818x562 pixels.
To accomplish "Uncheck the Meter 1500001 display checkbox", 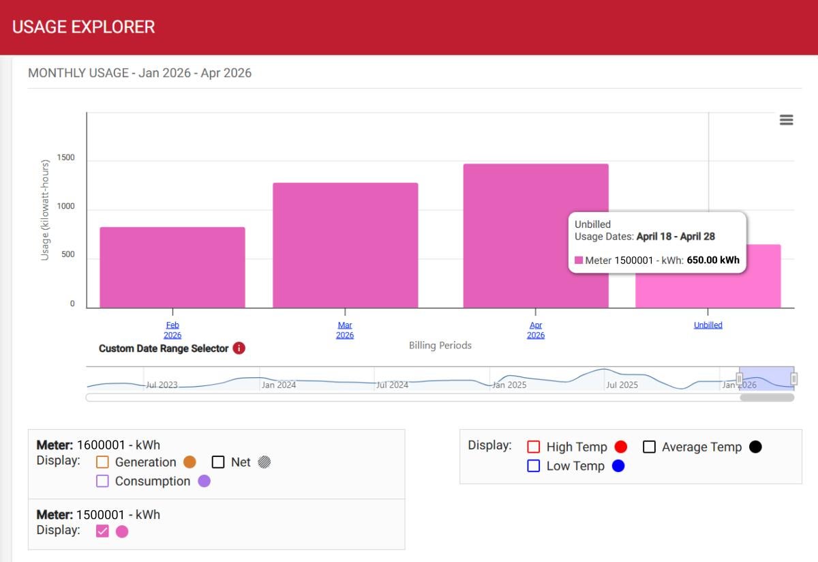I will tap(102, 531).
